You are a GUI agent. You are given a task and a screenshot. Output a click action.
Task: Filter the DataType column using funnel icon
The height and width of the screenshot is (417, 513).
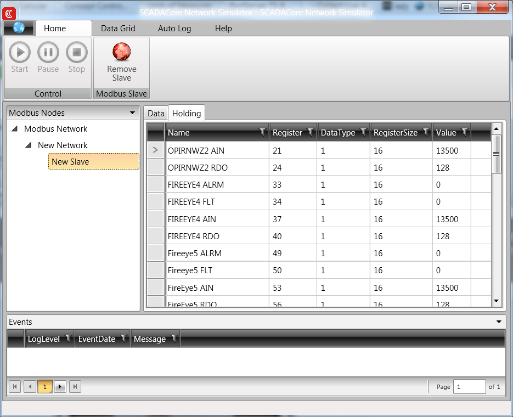coord(363,132)
